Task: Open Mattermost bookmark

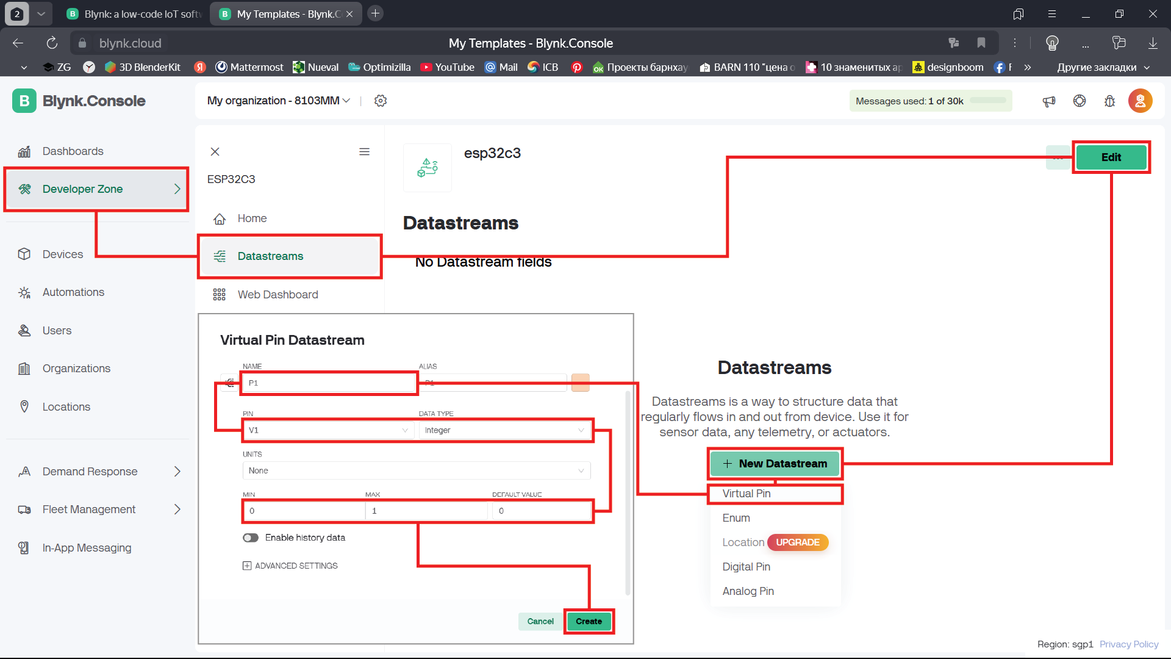Action: [250, 67]
